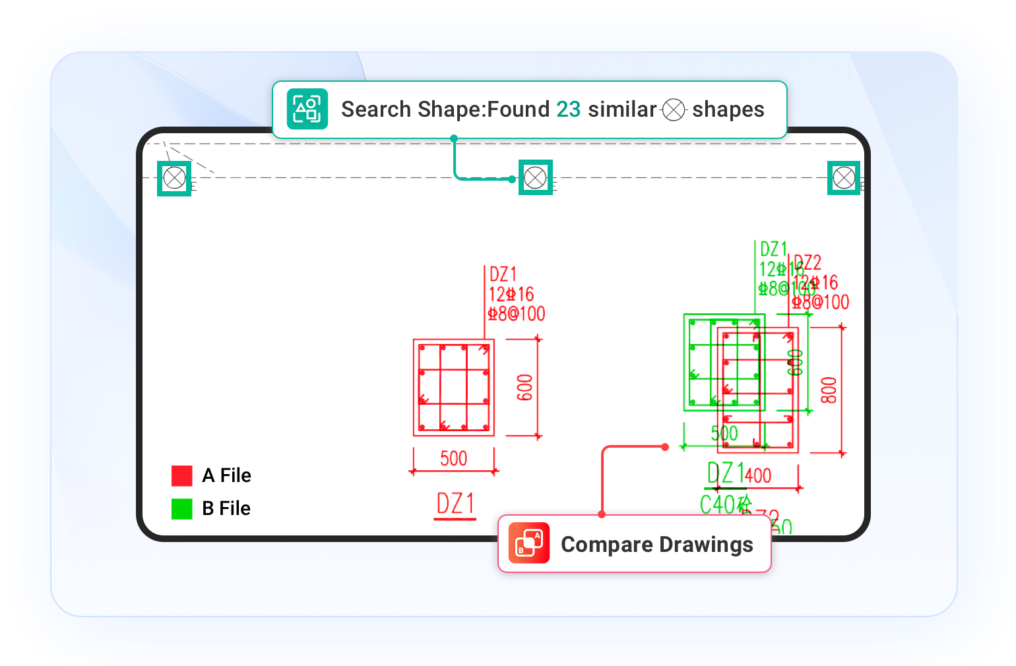Click the Compare Drawings label

tap(656, 545)
